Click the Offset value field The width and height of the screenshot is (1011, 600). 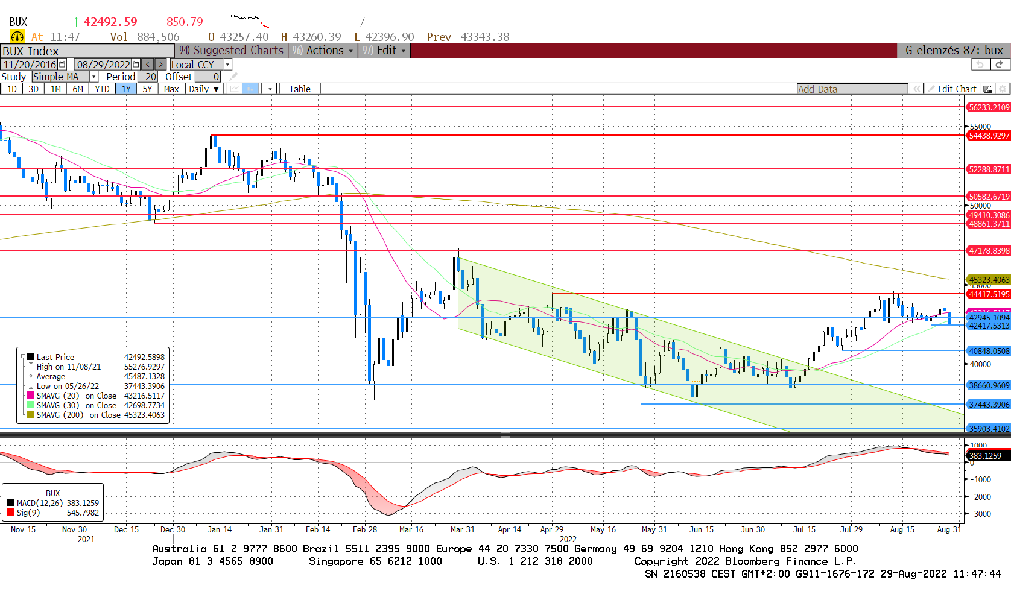(208, 77)
